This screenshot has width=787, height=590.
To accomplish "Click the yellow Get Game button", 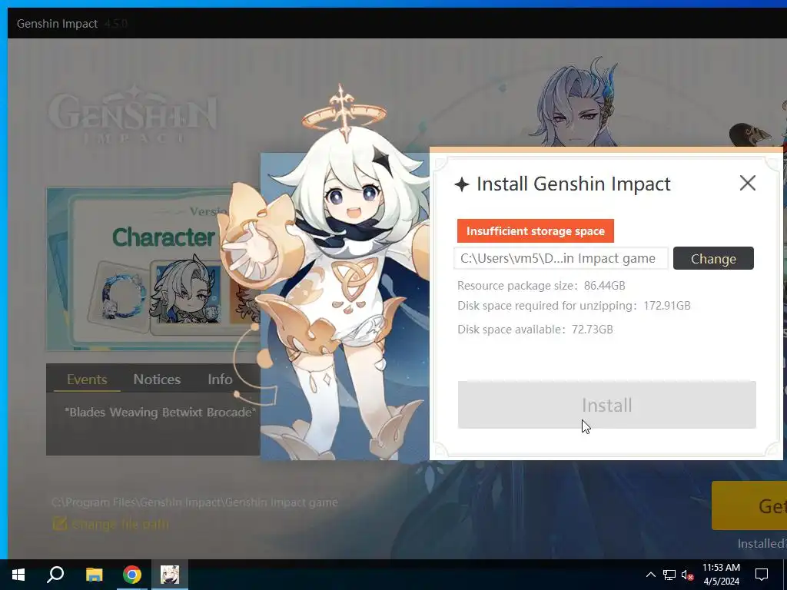I will 749,505.
